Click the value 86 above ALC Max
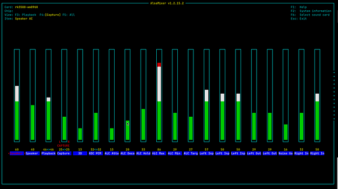The height and width of the screenshot is (189, 338). click(159, 149)
